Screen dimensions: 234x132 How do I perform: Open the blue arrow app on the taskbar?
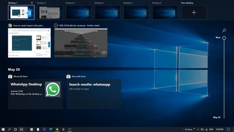[x=63, y=129]
